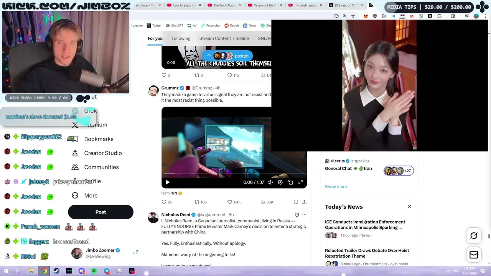Click the Post button
The height and width of the screenshot is (276, 491).
pos(101,212)
